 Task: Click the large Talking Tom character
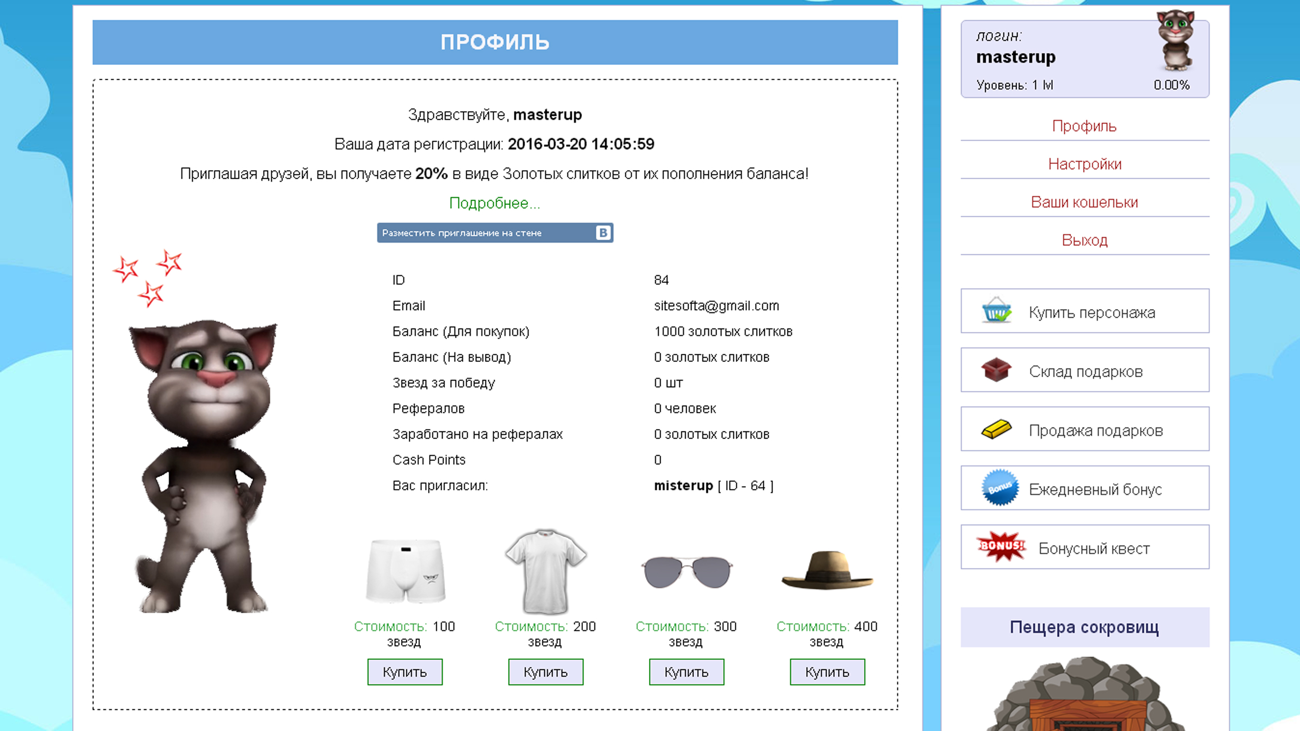203,466
